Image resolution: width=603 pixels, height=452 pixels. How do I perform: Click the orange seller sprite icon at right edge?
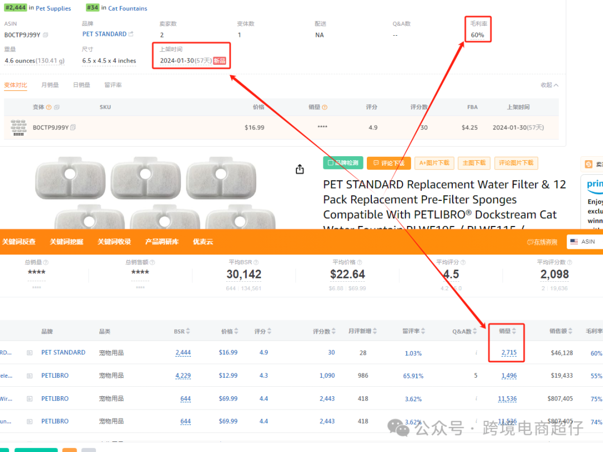coord(588,164)
